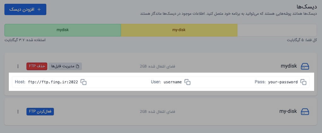Open the three-dot menu for my-disk
This screenshot has width=322, height=133.
tap(18, 112)
